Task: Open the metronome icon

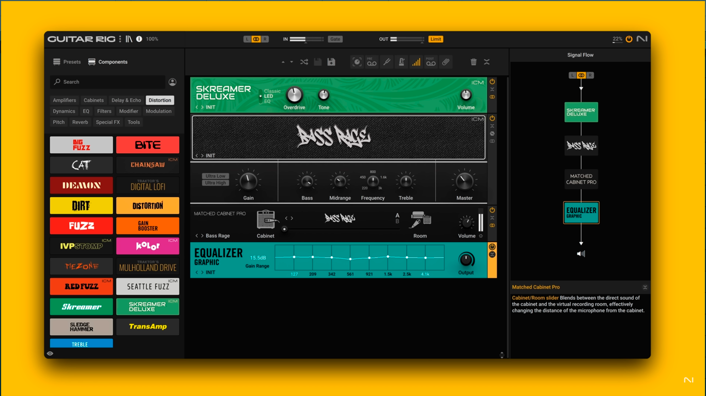Action: click(x=401, y=62)
